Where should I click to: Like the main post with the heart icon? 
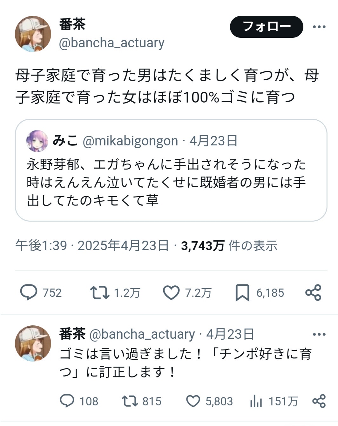(171, 292)
